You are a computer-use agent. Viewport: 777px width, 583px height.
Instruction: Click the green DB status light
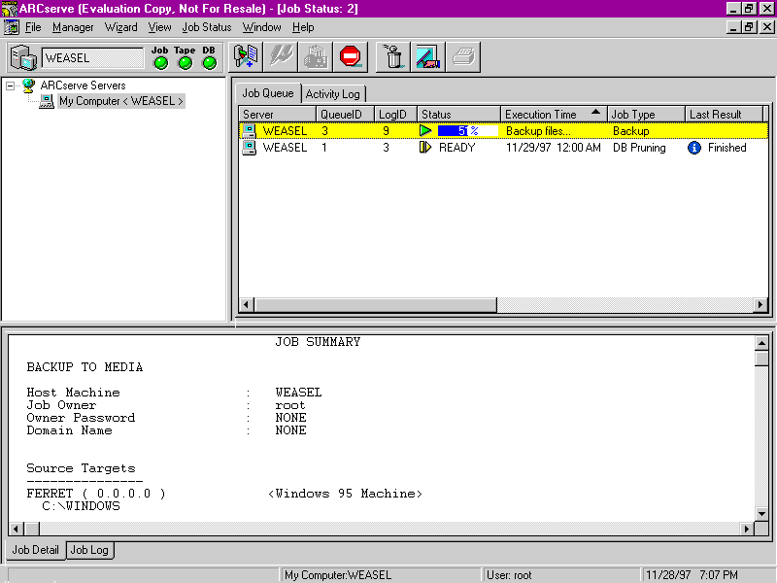209,63
